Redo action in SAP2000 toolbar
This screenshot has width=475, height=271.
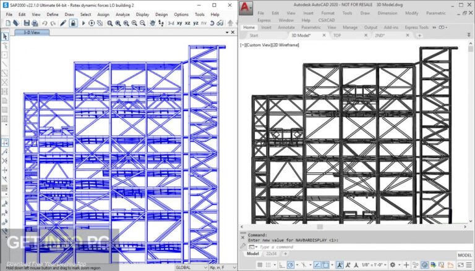pos(53,23)
